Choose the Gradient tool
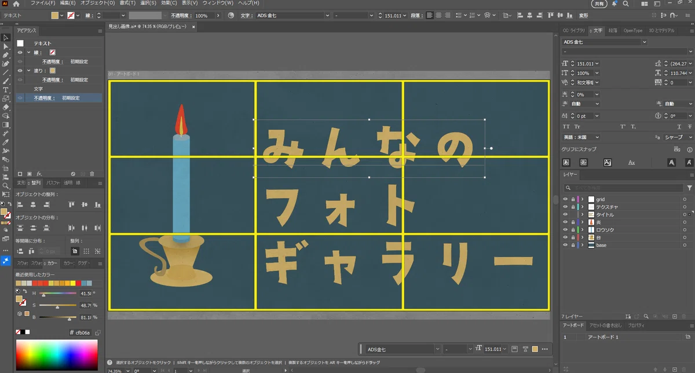695x373 pixels. [x=6, y=125]
